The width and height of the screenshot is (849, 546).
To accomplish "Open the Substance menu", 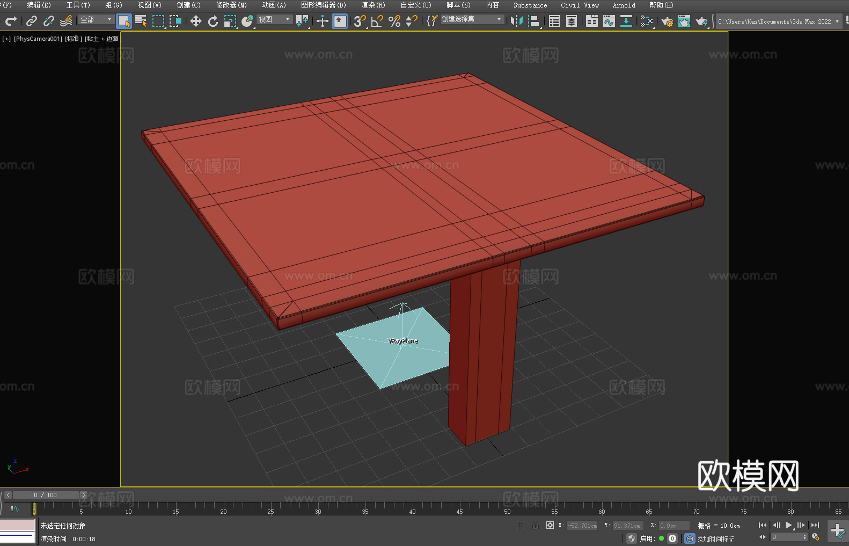I will pyautogui.click(x=530, y=5).
